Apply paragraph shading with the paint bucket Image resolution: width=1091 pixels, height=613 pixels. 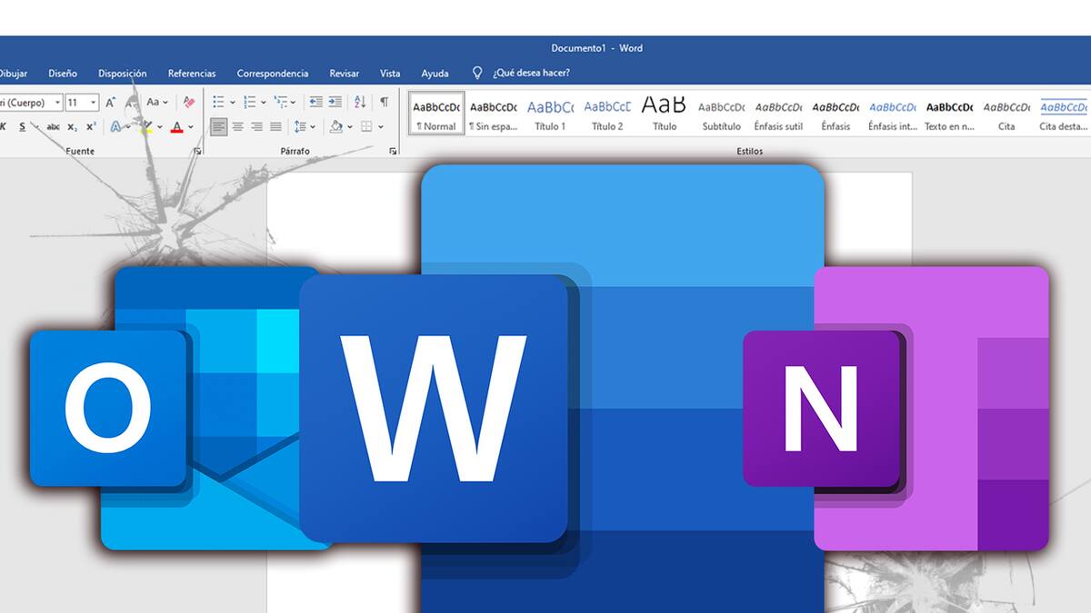pyautogui.click(x=335, y=126)
